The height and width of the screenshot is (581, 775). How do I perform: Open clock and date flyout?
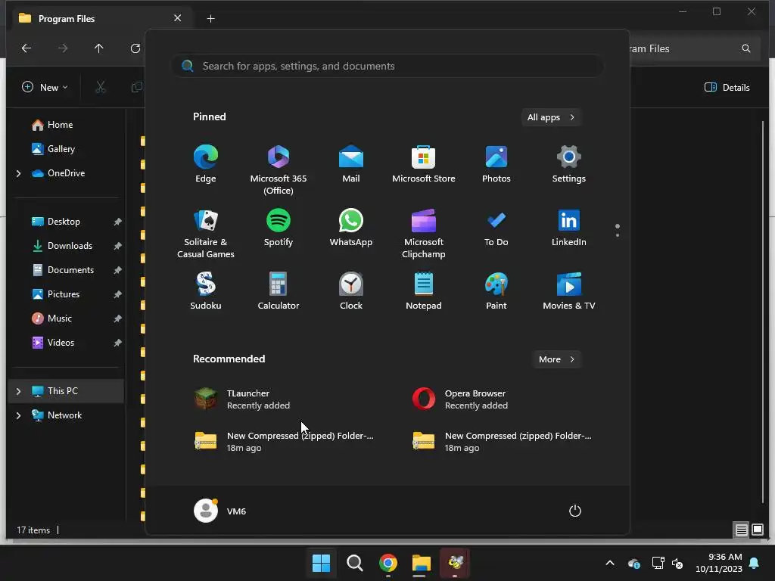click(x=719, y=563)
